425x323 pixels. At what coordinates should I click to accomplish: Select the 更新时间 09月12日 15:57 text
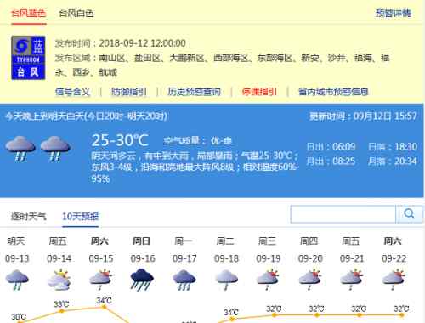click(x=363, y=116)
